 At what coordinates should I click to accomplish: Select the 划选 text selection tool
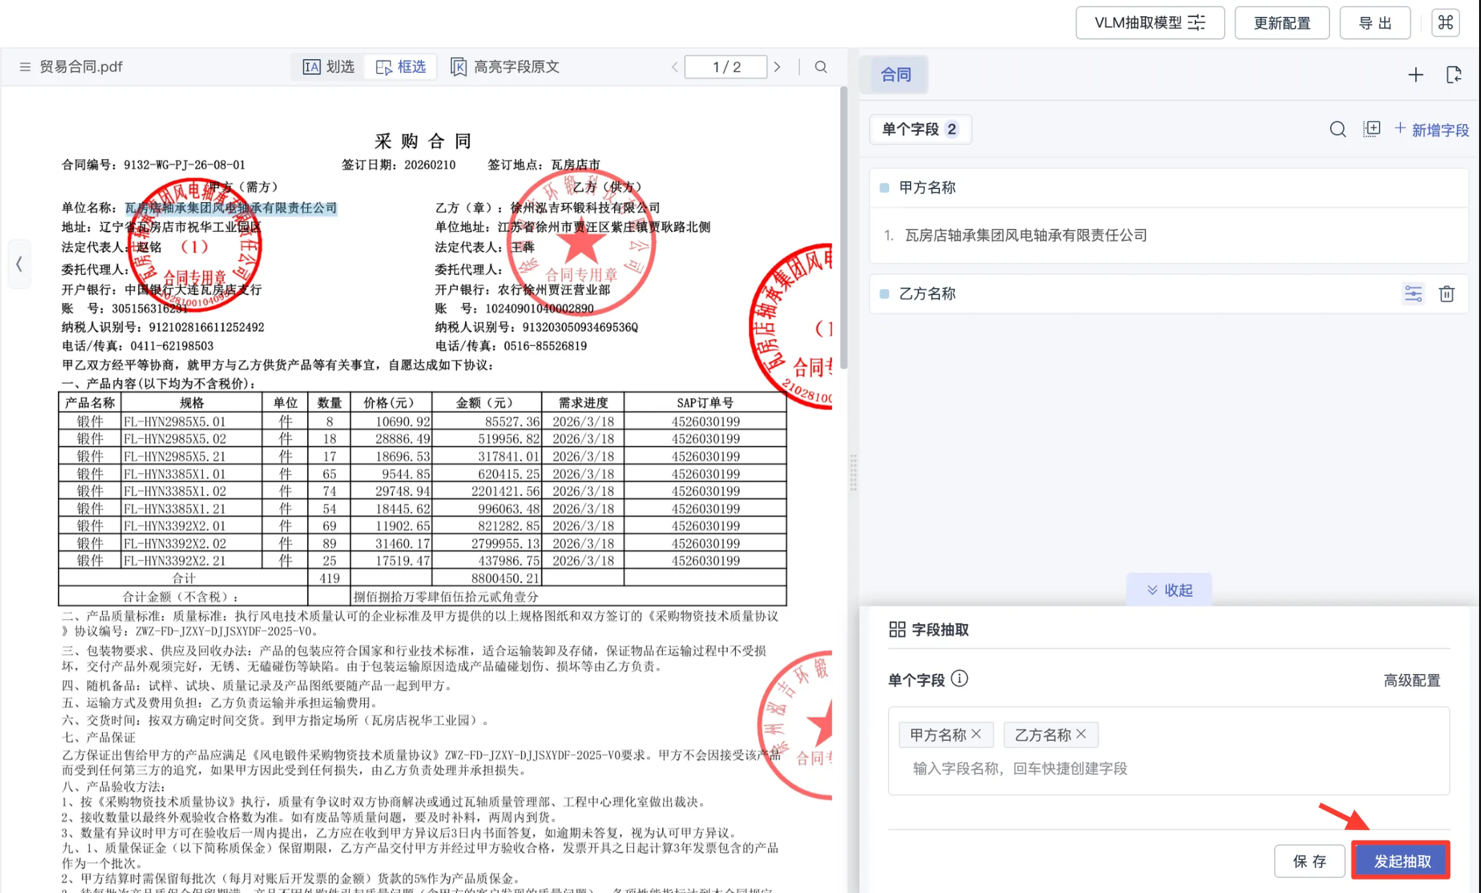click(328, 67)
